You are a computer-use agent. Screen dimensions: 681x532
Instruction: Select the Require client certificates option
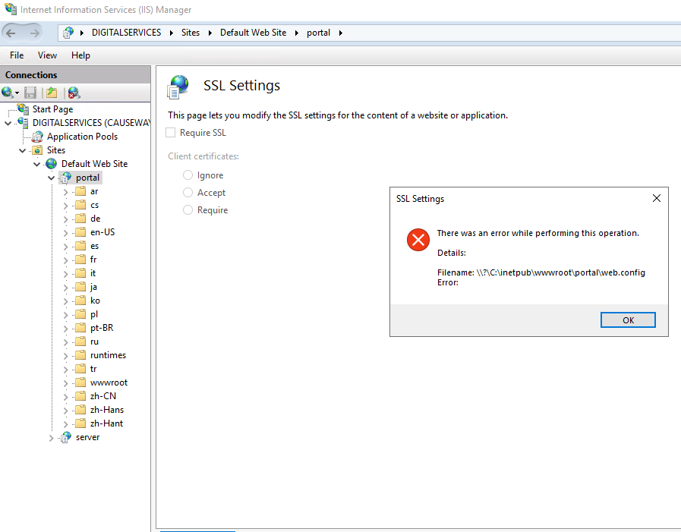point(188,209)
